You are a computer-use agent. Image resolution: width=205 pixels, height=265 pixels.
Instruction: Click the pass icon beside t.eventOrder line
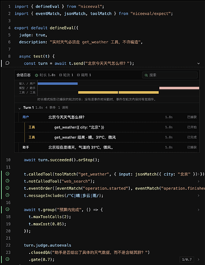click(x=7, y=188)
